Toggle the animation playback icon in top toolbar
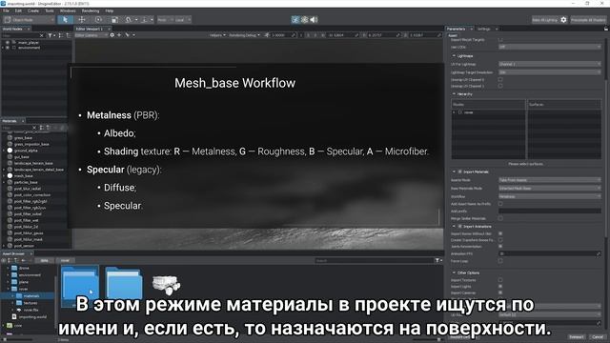 coord(295,19)
